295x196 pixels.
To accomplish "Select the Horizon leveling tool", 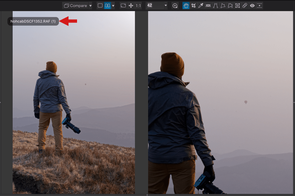I will coord(208,6).
